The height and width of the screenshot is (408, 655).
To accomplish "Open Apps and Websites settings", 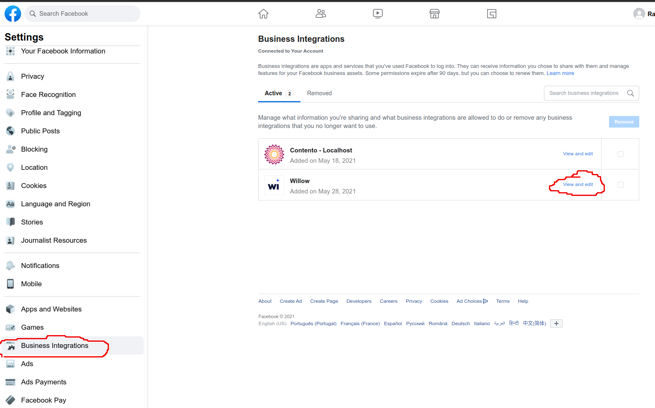I will point(73,309).
